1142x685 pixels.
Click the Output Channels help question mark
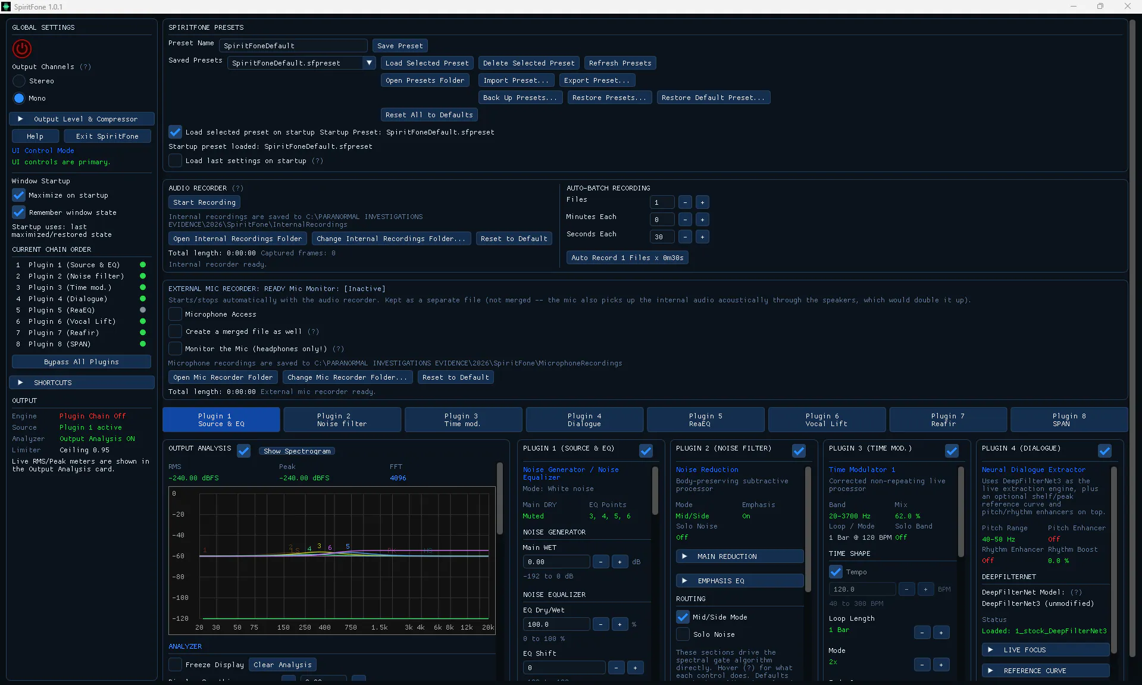pyautogui.click(x=86, y=67)
